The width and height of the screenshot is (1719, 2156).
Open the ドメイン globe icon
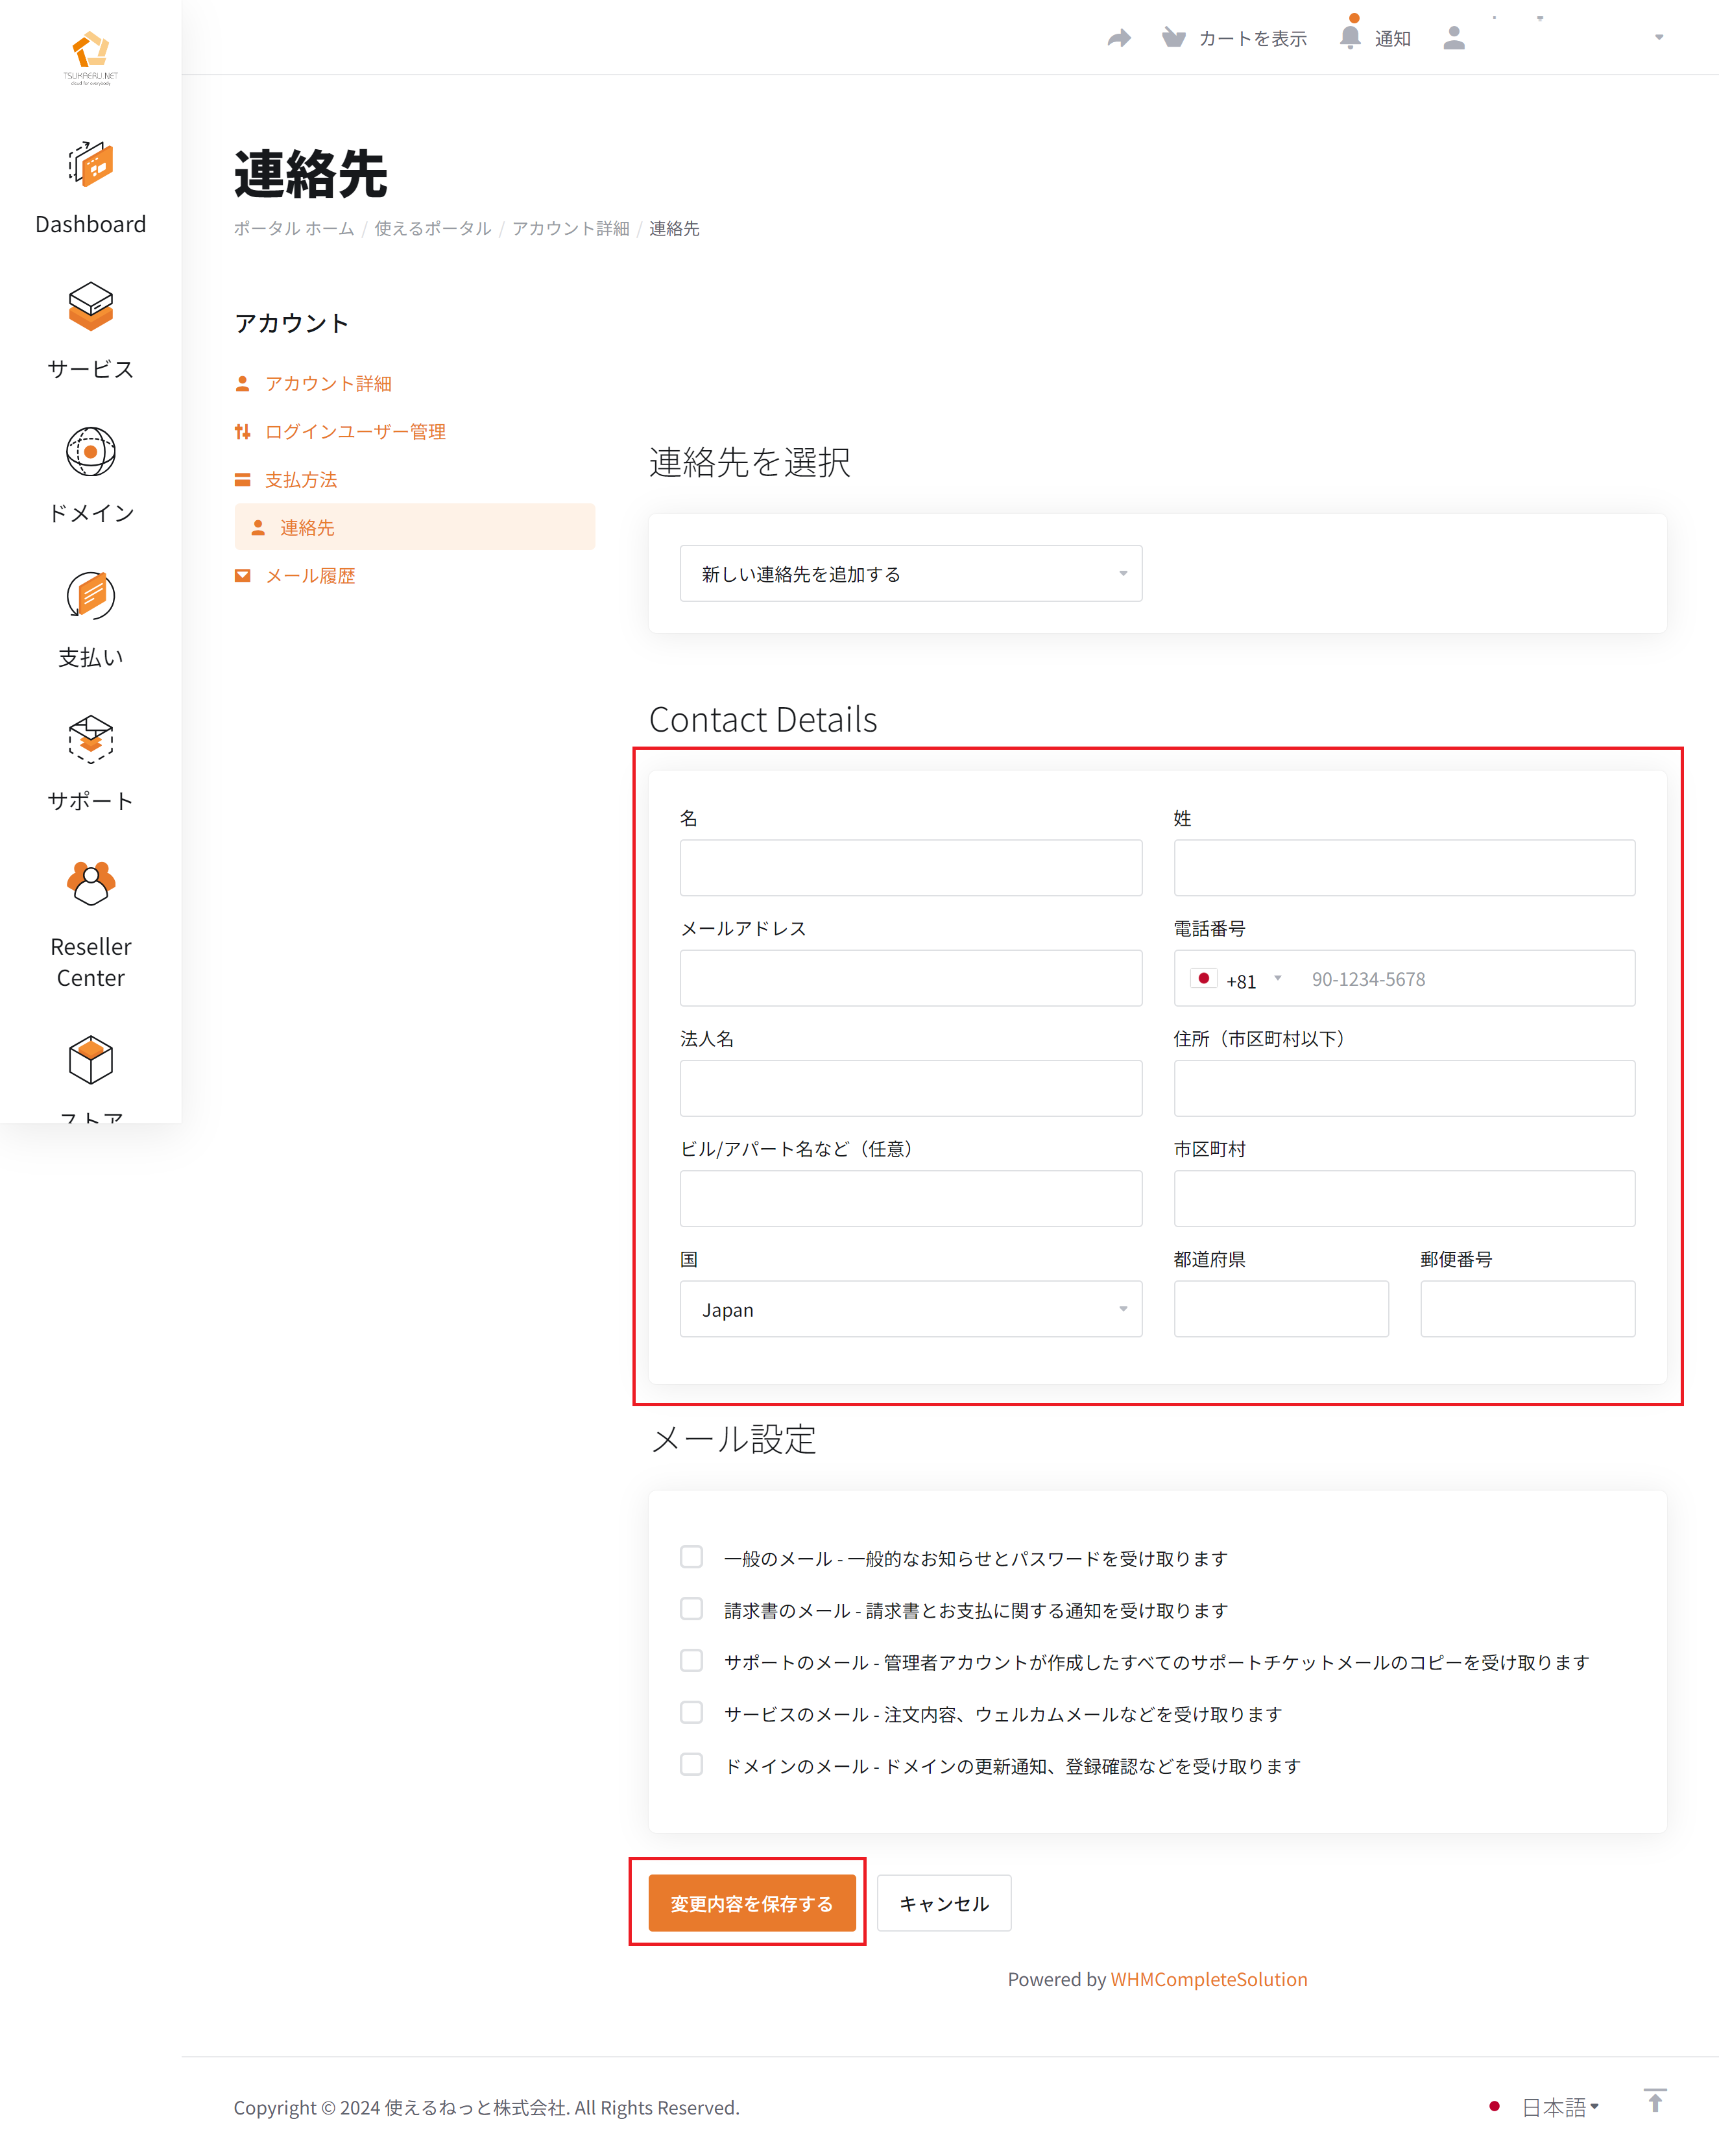tap(90, 452)
